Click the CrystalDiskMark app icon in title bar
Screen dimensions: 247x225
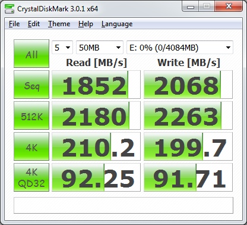[9, 9]
